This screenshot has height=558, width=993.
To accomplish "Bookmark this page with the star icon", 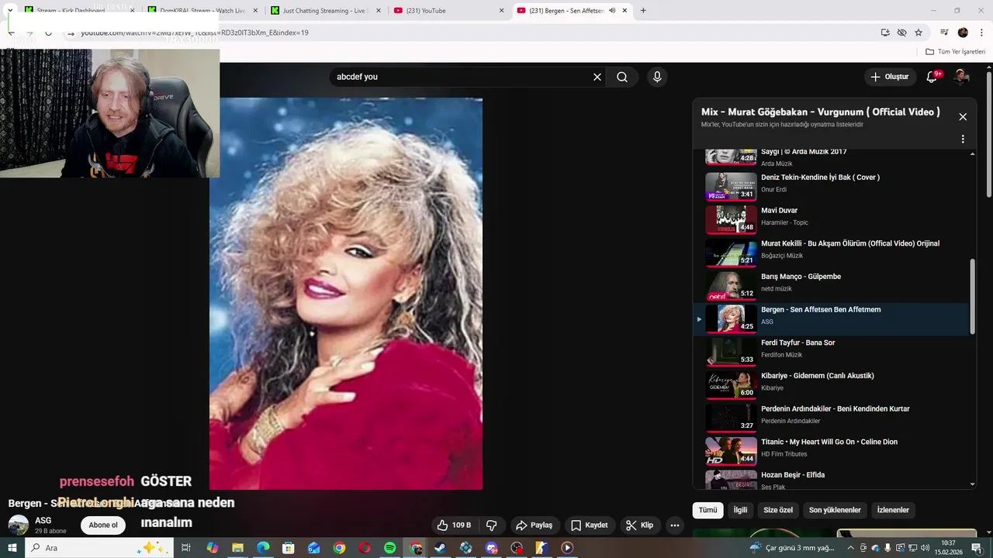I will pos(919,33).
